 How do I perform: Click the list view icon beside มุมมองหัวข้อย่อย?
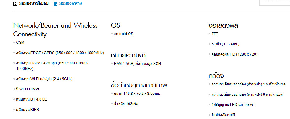(15, 3)
